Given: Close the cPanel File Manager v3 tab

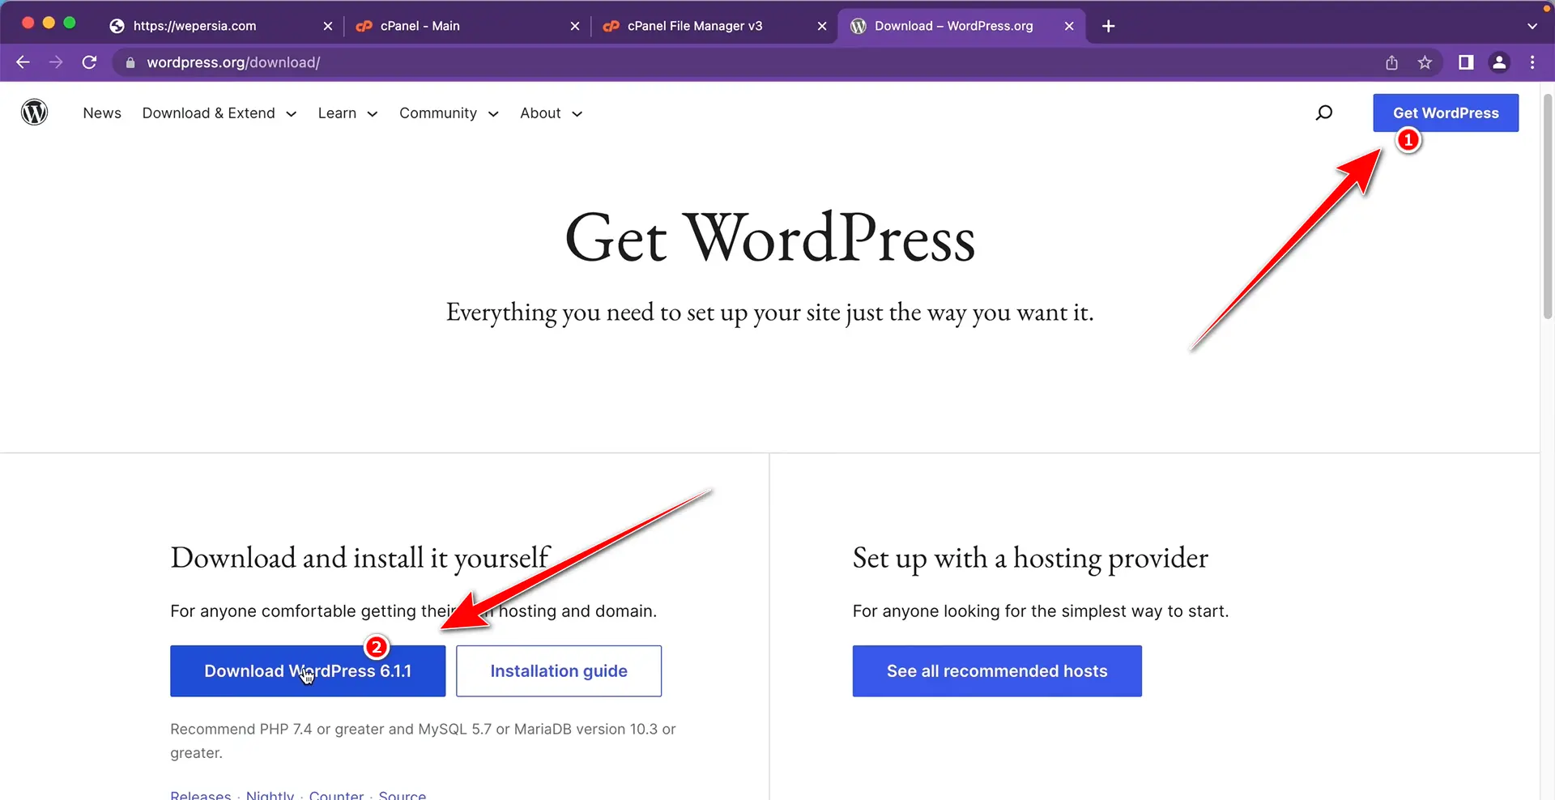Looking at the screenshot, I should pos(822,26).
